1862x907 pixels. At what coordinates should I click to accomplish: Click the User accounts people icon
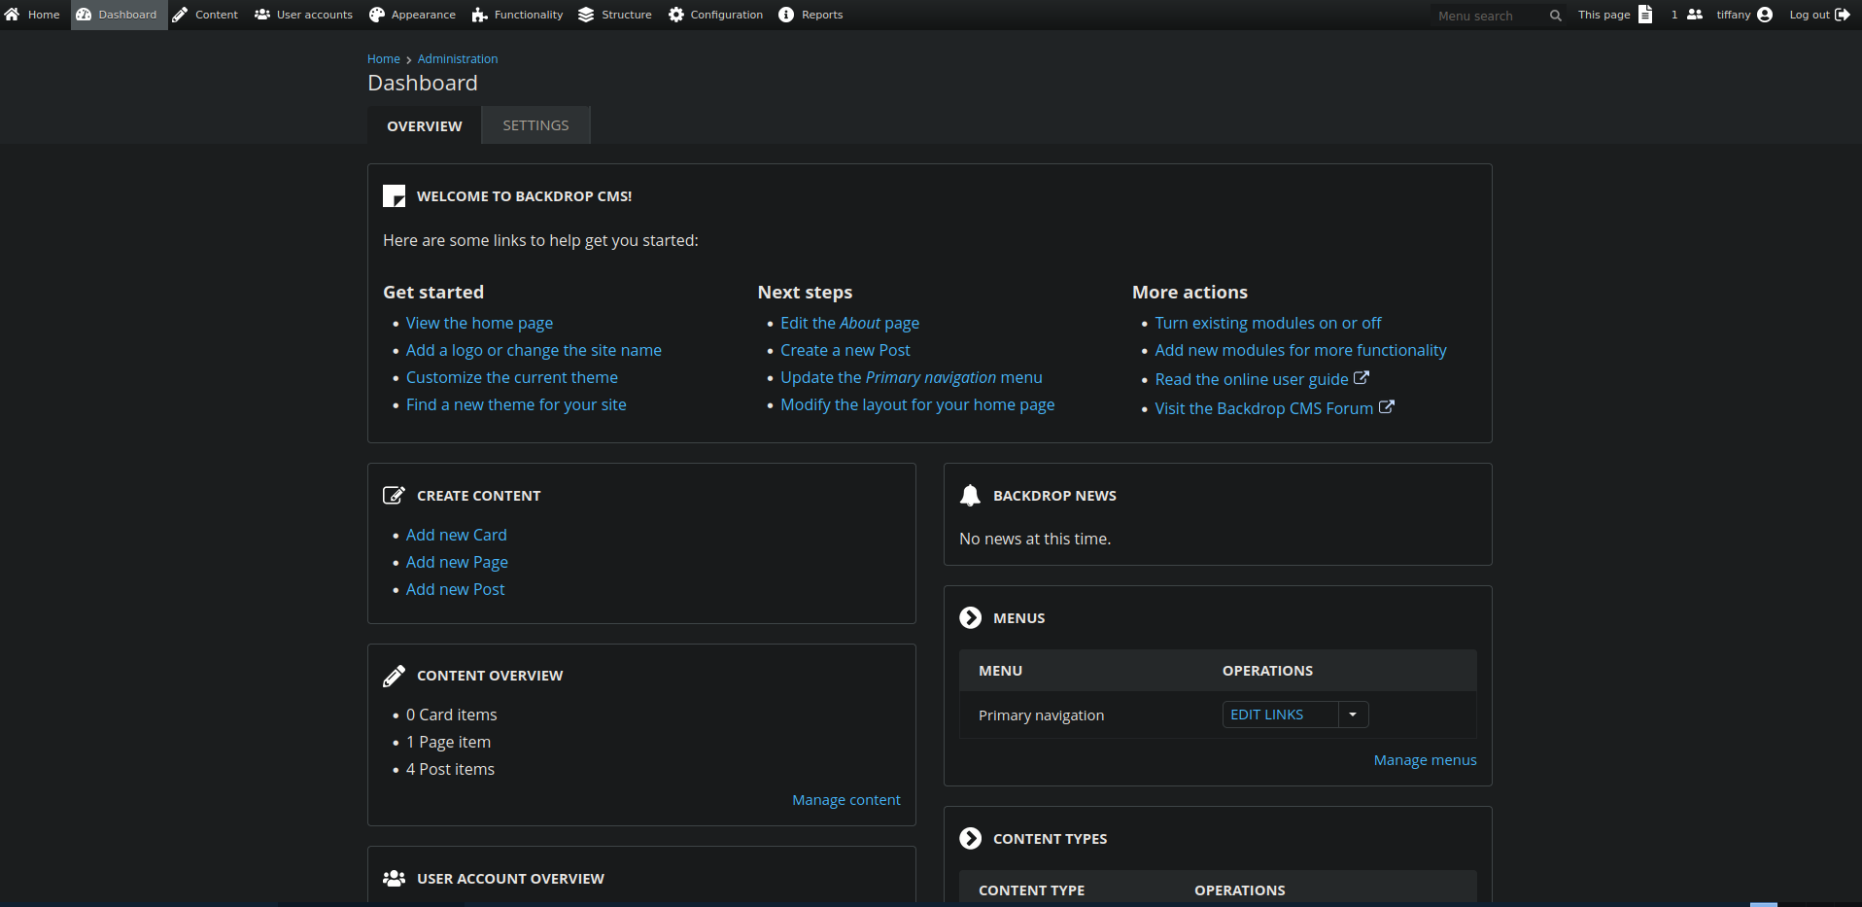pyautogui.click(x=262, y=15)
